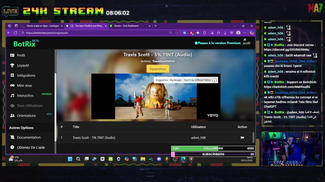325x182 pixels.
Task: Click TravisScottVEVO artist name
Action: pos(164,61)
